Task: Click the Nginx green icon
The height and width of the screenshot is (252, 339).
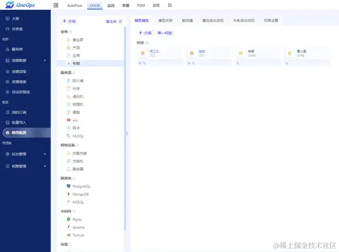Action: pyautogui.click(x=69, y=219)
